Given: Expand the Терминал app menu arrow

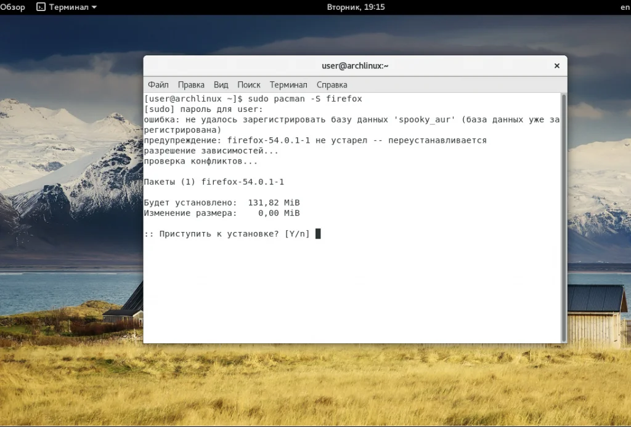Looking at the screenshot, I should (x=94, y=7).
